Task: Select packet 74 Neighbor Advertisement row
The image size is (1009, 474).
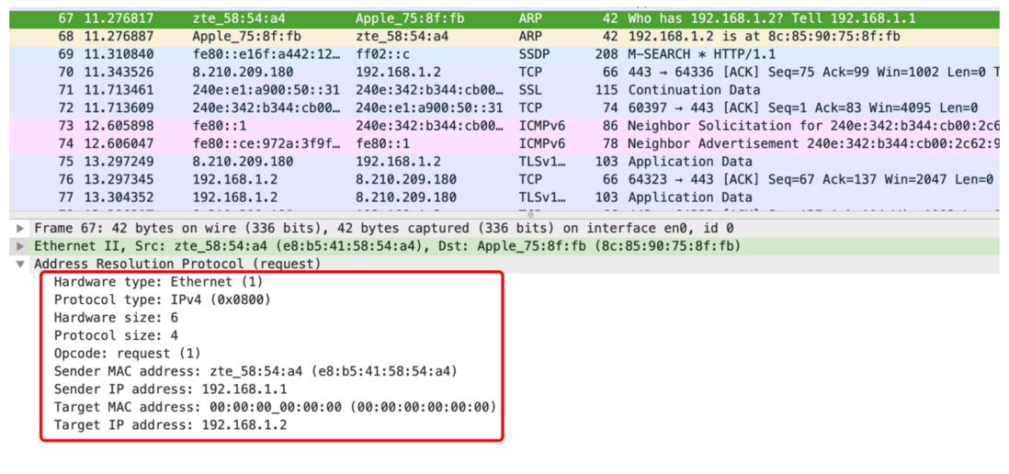Action: pyautogui.click(x=504, y=143)
